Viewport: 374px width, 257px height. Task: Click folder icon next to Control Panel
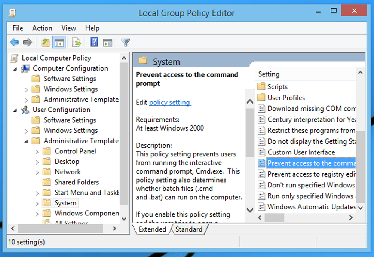click(47, 151)
